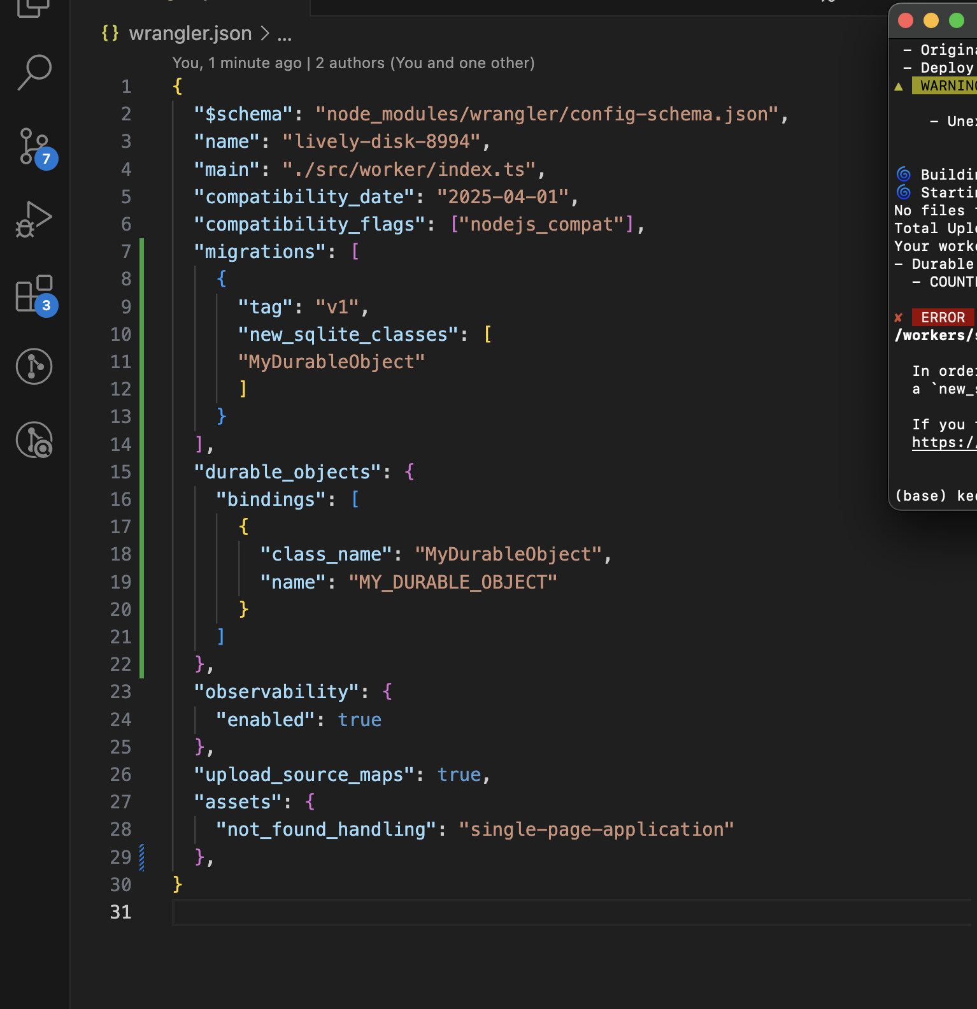Select wrangler.json in the breadcrumb
The height and width of the screenshot is (1009, 977).
tap(190, 33)
